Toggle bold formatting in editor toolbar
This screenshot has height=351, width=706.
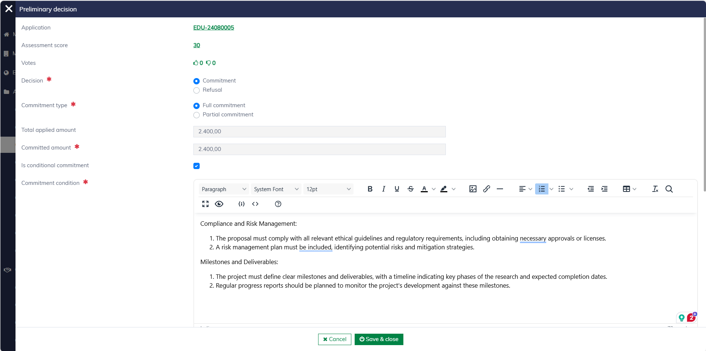point(370,189)
